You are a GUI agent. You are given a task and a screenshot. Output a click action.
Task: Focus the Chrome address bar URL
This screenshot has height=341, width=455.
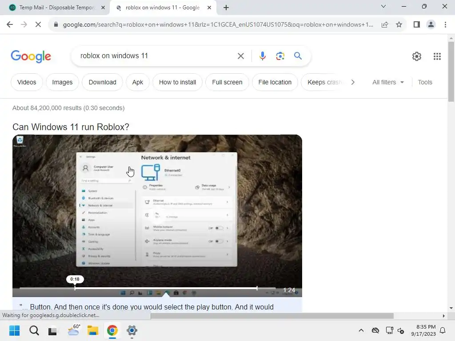[218, 25]
